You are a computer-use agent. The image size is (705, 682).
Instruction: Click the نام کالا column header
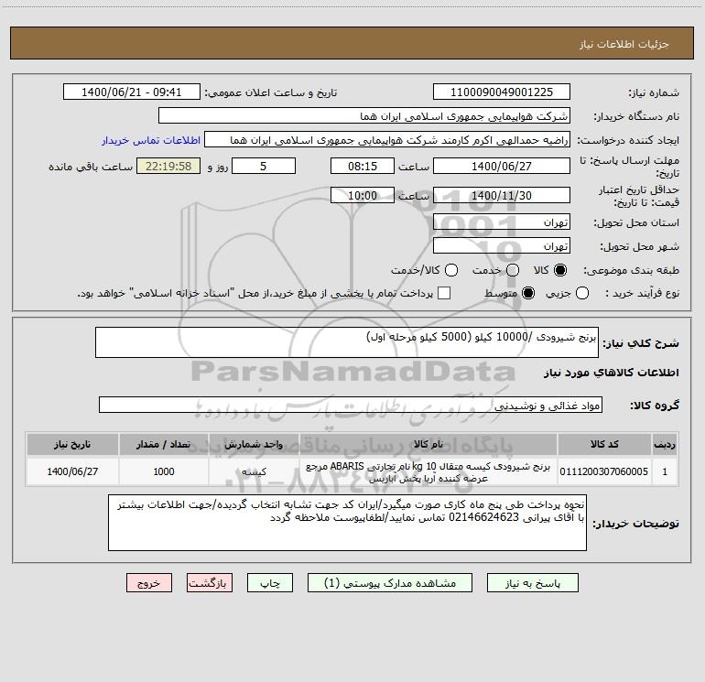(x=428, y=444)
